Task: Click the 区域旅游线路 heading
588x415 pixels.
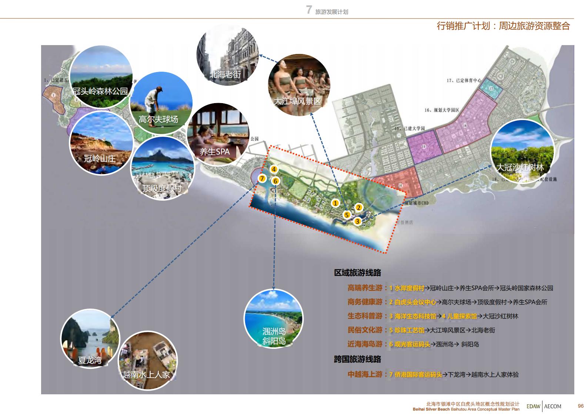Action: tap(357, 273)
